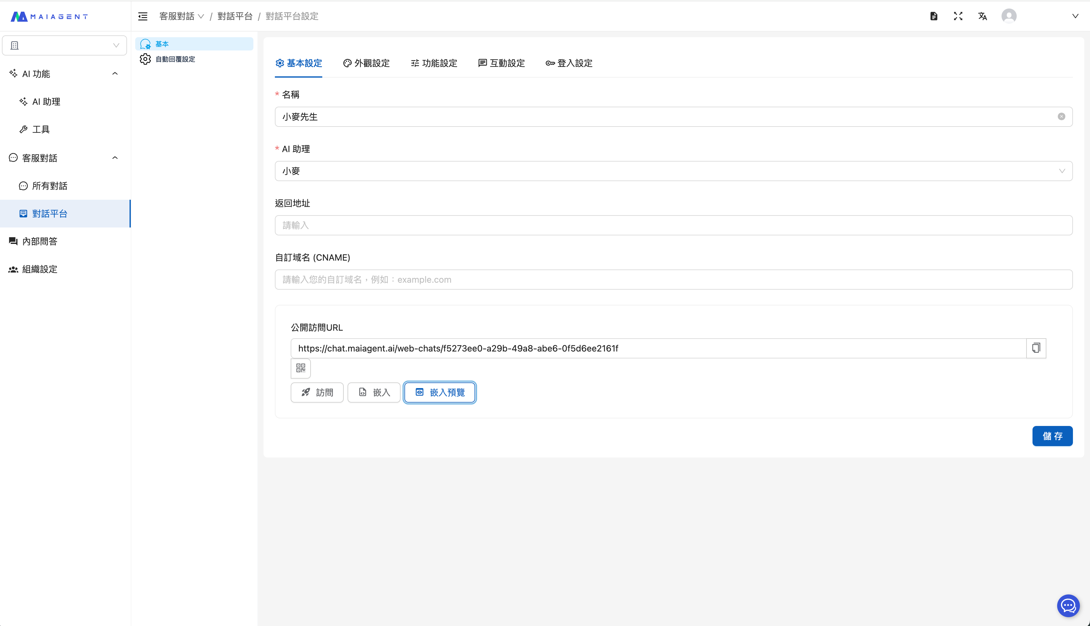Screen dimensions: 1090x626
Task: Toggle fullscreen mode icon
Action: pos(958,16)
